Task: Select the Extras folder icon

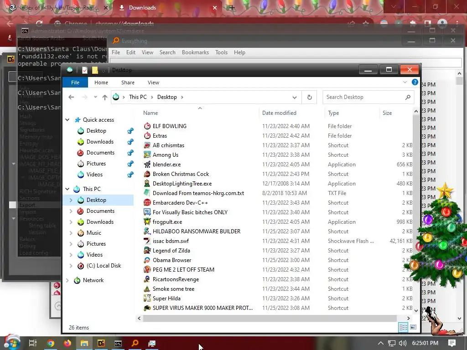Action: (x=147, y=136)
